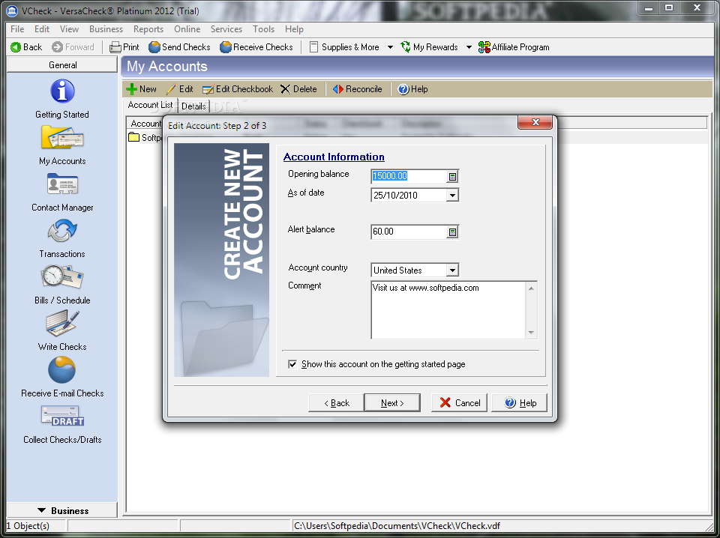Click Supplies & More toolbar button
Image resolution: width=720 pixels, height=538 pixels.
point(344,46)
